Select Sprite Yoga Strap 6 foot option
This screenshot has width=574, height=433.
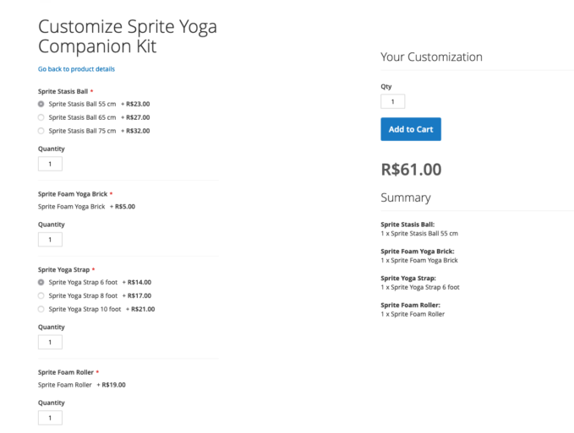[x=41, y=282]
